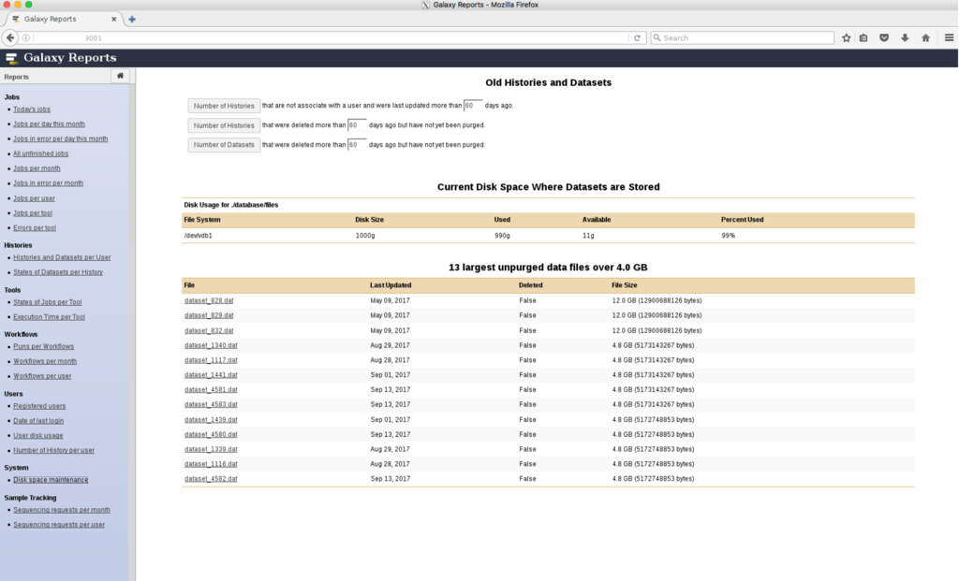Screen dimensions: 959x581
Task: Click the browser back arrow button
Action: point(10,37)
